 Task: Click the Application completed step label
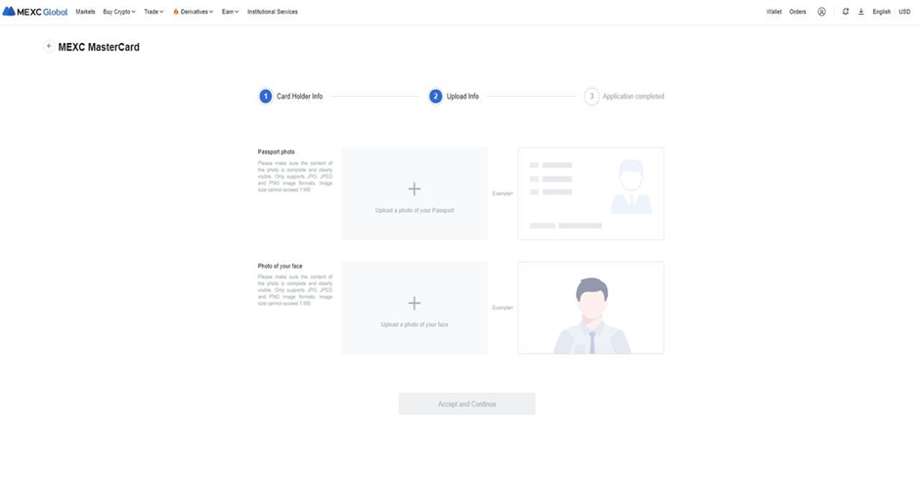[633, 96]
